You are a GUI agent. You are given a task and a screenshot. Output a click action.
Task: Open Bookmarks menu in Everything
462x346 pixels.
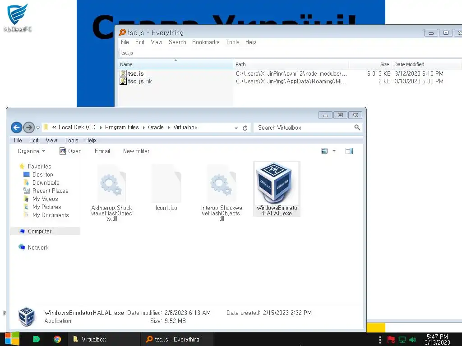[206, 42]
